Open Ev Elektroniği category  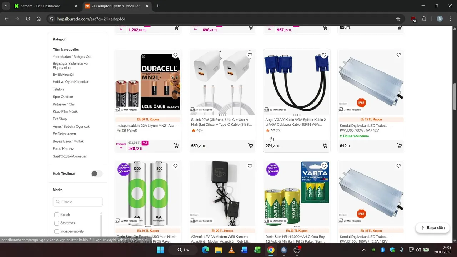[63, 75]
